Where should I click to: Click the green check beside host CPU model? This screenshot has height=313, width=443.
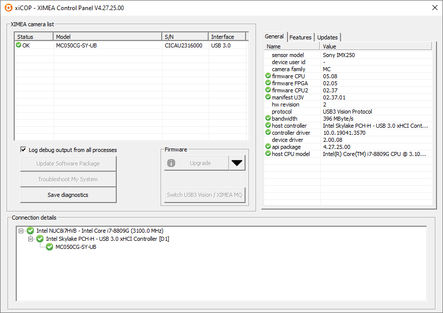tap(268, 153)
